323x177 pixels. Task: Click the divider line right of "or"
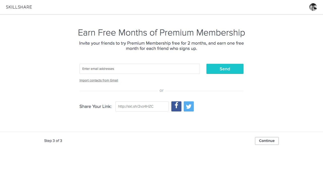click(204, 91)
